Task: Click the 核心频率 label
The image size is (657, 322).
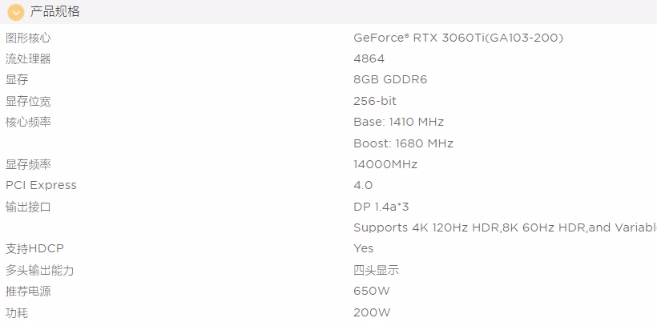Action: [x=28, y=122]
